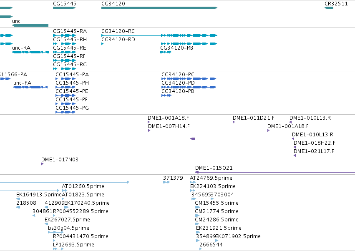Open the CG15445-PH protein label
The image size is (355, 251).
pos(72,83)
